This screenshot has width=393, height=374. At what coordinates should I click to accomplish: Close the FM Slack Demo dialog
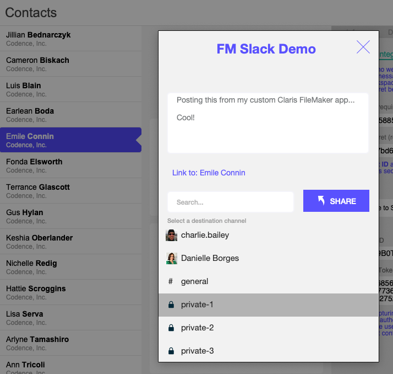[363, 47]
